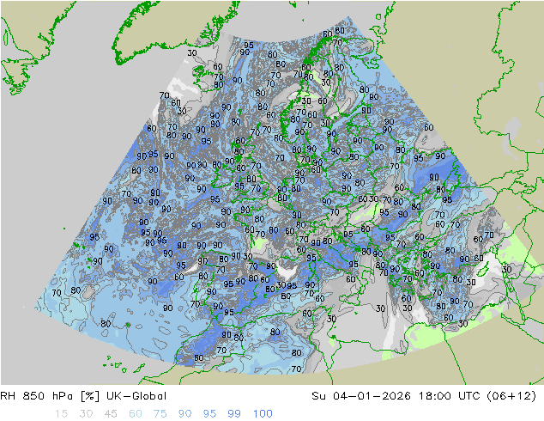Select the legend value 100
Image resolution: width=544 pixels, height=421 pixels.
tap(263, 413)
